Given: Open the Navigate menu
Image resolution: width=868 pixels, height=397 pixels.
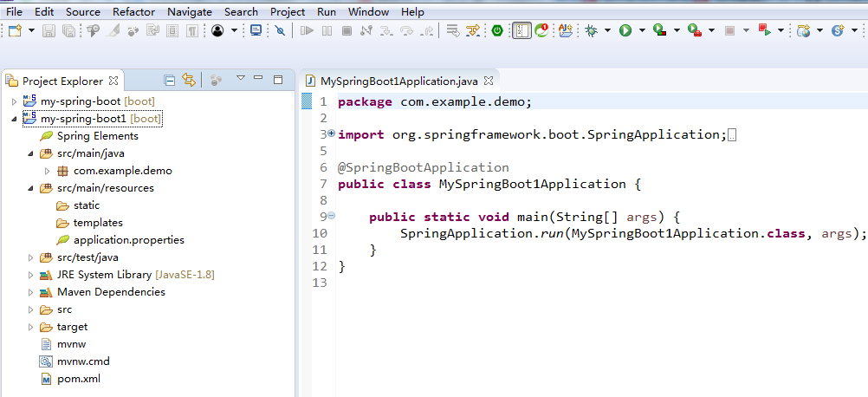Looking at the screenshot, I should [x=190, y=11].
